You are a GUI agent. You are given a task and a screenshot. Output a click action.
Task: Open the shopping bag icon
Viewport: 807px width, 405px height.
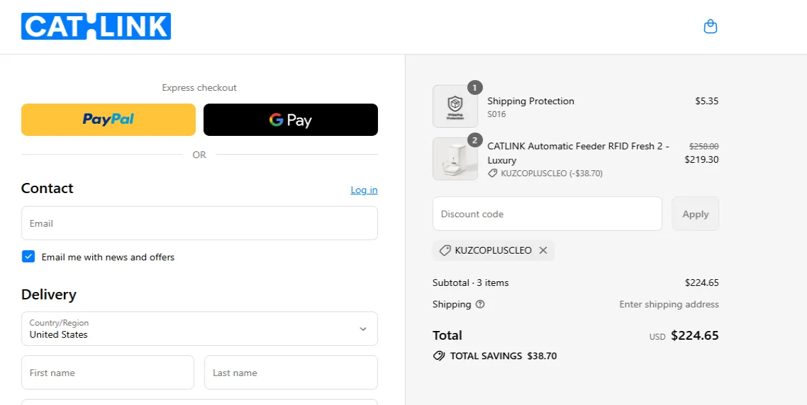click(x=710, y=26)
